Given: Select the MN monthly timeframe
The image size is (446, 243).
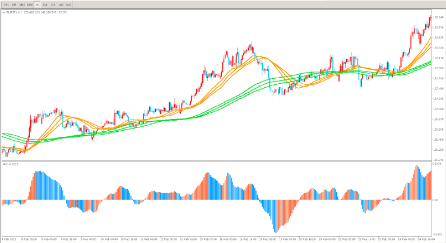Looking at the screenshot, I should tap(69, 4).
